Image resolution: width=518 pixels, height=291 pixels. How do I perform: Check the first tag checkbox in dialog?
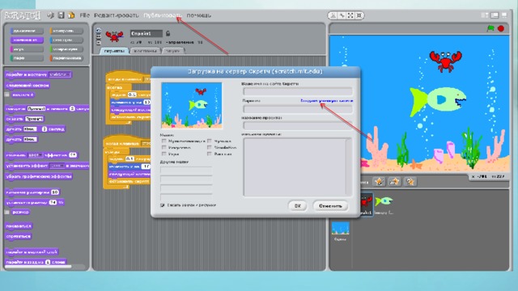(x=163, y=141)
